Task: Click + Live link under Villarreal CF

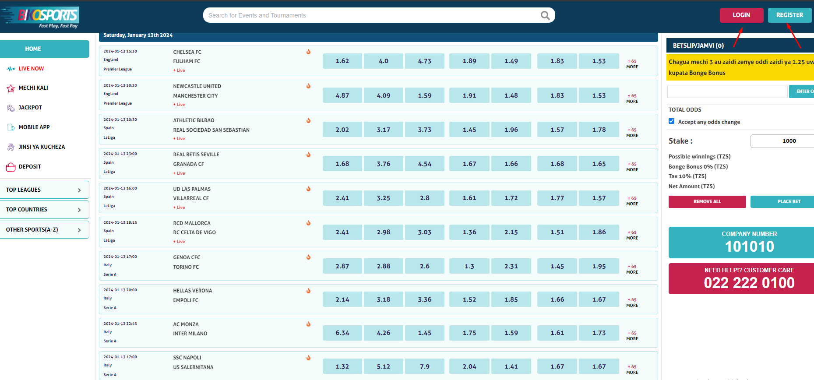Action: (179, 208)
